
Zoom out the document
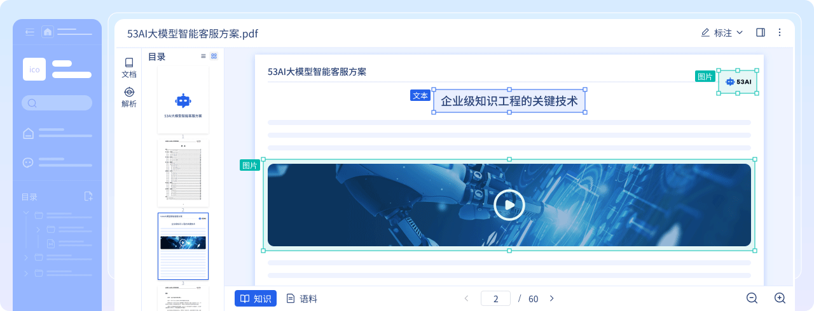point(752,298)
